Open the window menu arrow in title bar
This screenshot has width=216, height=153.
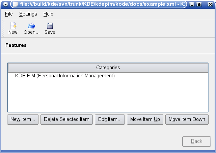click(x=5, y=4)
